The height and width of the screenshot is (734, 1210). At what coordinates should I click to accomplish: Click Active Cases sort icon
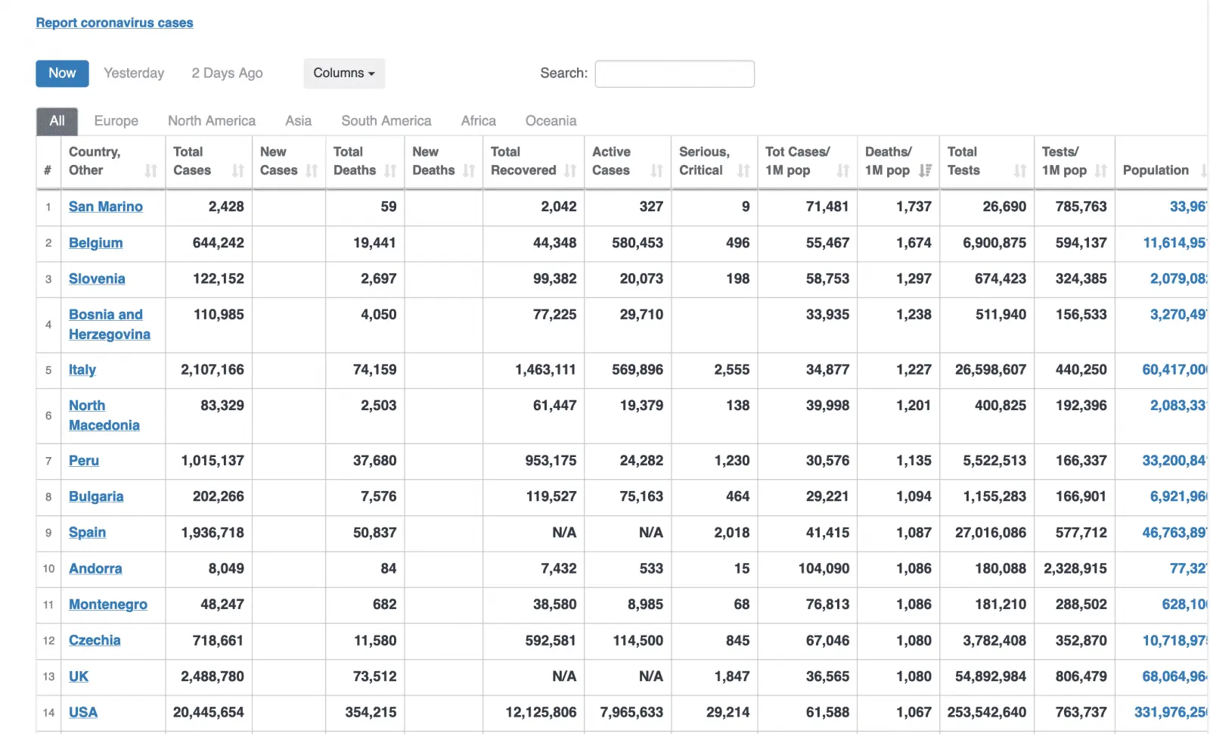[x=656, y=171]
